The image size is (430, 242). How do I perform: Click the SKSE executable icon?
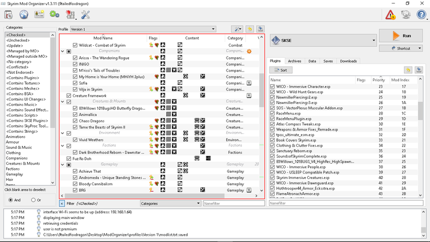(275, 41)
